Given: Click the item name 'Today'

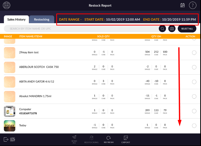Looking at the screenshot, I should 23,125.
